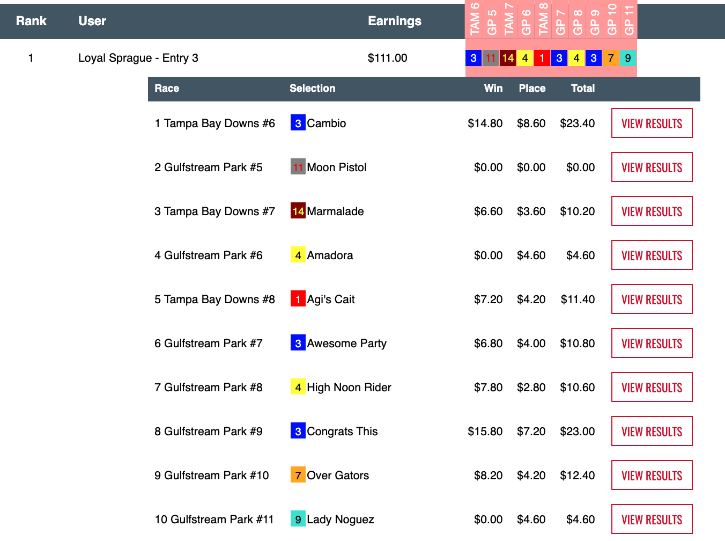View results for Gulfstream Park #5
725x541 pixels.
point(652,167)
